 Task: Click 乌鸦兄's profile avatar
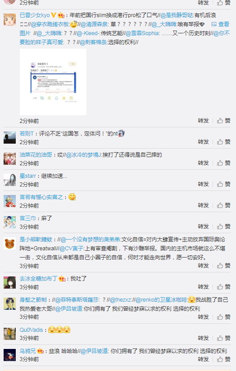point(10,355)
